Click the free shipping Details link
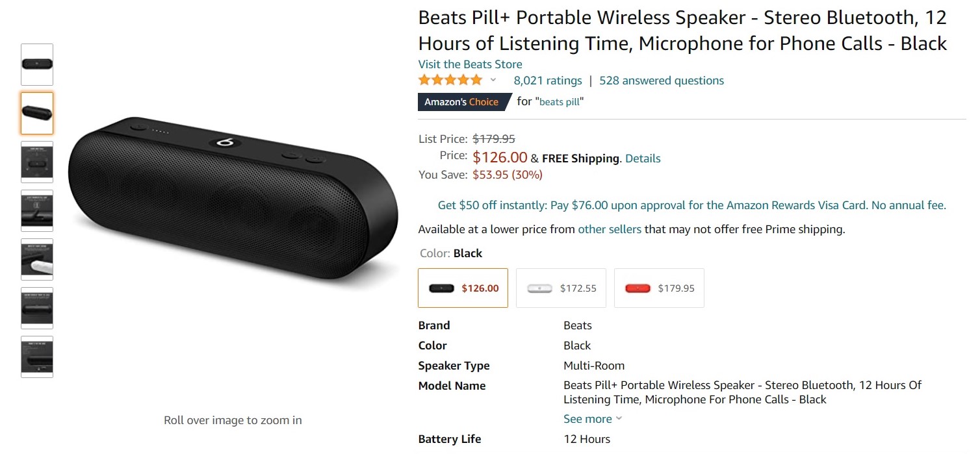Viewport: 980px width, 454px height. tap(642, 158)
